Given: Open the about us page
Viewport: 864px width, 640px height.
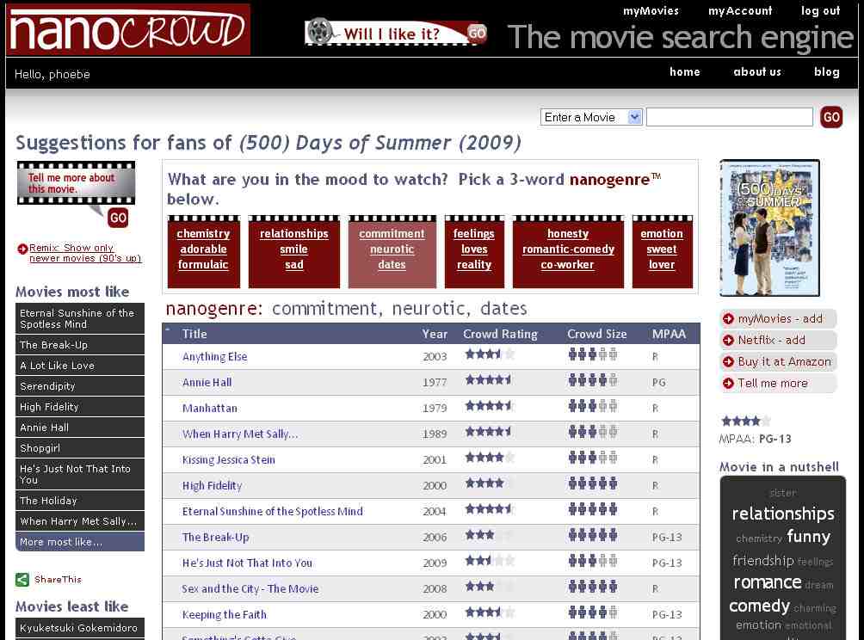Looking at the screenshot, I should (757, 71).
